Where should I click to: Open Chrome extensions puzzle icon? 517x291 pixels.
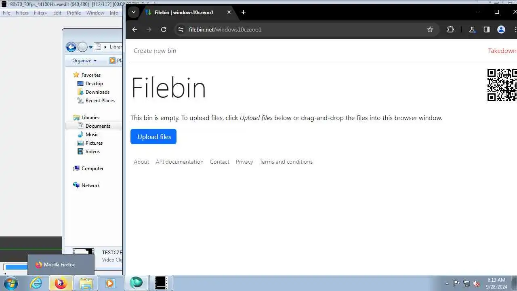[450, 30]
